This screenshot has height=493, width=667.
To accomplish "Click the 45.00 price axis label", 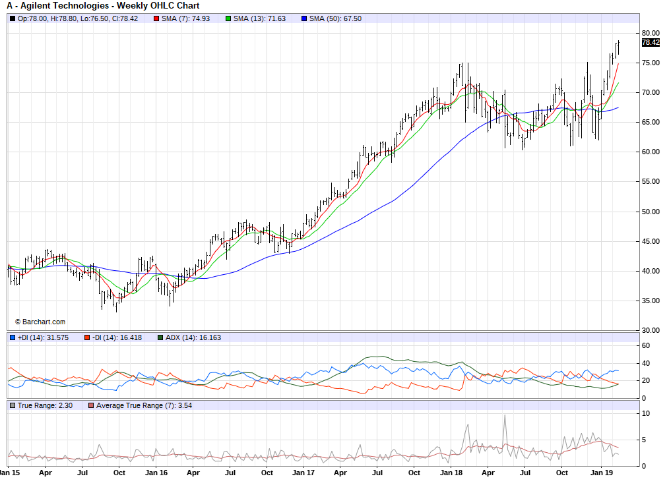I will [x=651, y=241].
